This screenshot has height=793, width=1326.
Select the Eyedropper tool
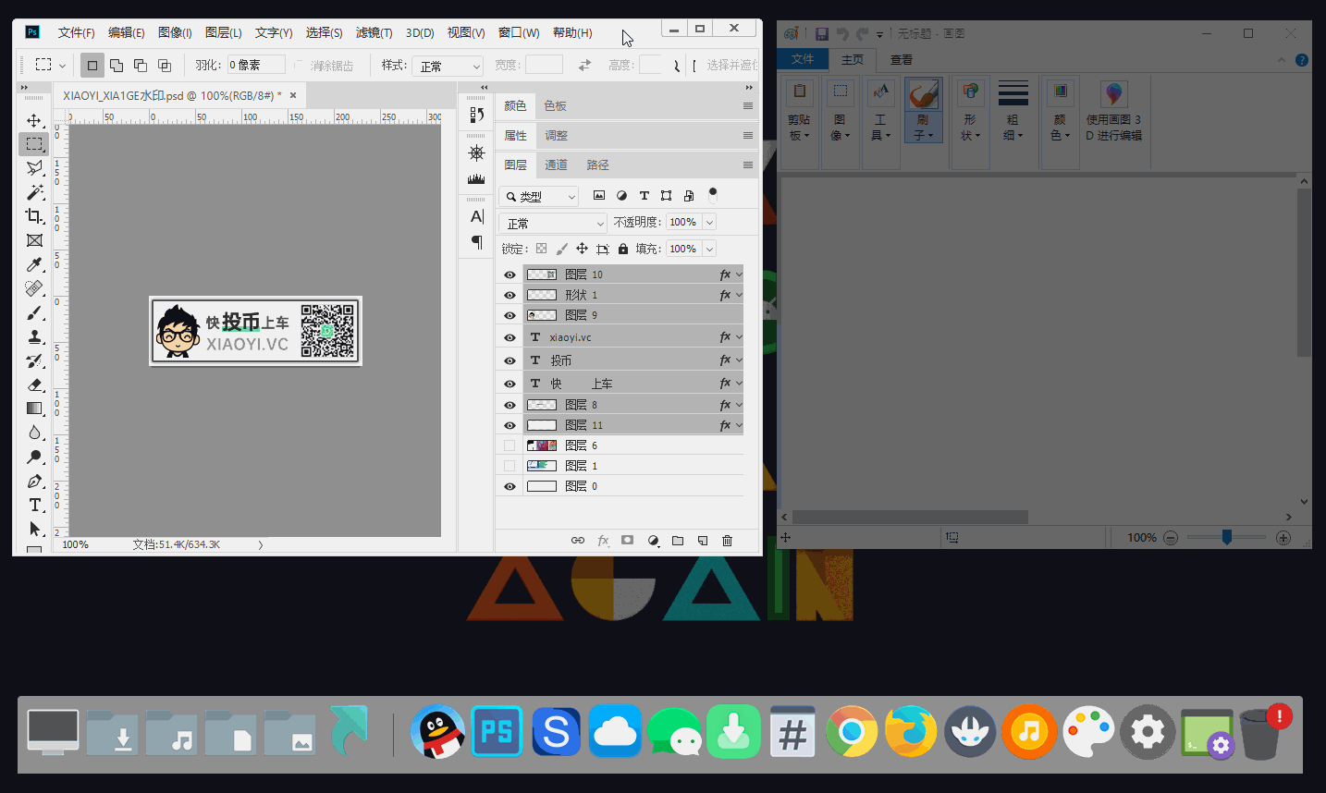(x=34, y=264)
